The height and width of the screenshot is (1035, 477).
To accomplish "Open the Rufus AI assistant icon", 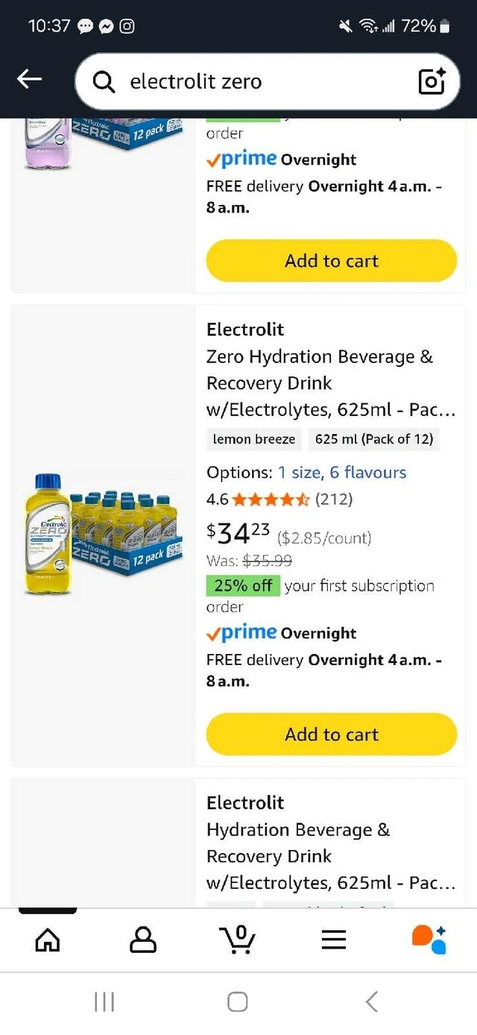I will tap(429, 940).
